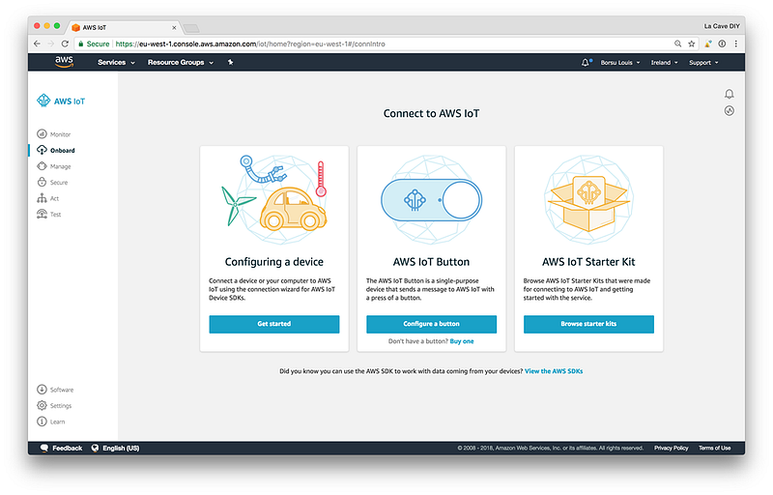Open the Chrome three-dot menu
The height and width of the screenshot is (495, 773).
[735, 44]
